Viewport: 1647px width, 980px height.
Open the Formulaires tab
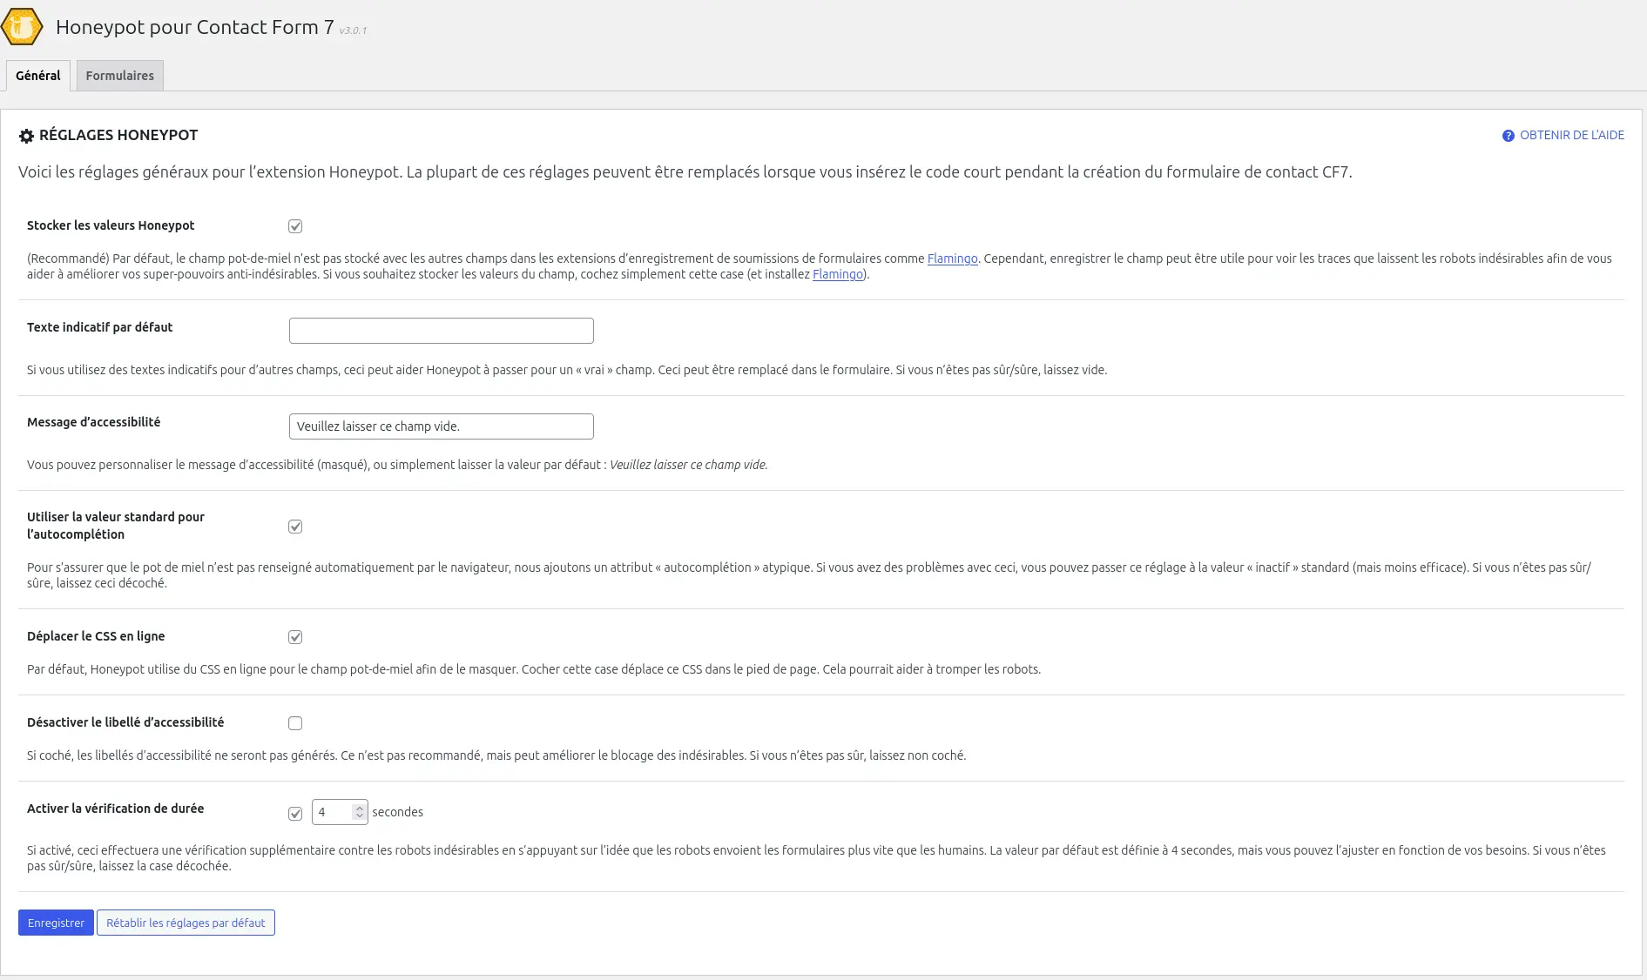pyautogui.click(x=119, y=76)
